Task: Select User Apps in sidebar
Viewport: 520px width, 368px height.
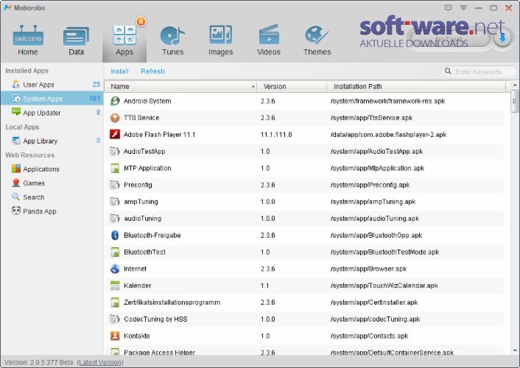Action: click(52, 85)
